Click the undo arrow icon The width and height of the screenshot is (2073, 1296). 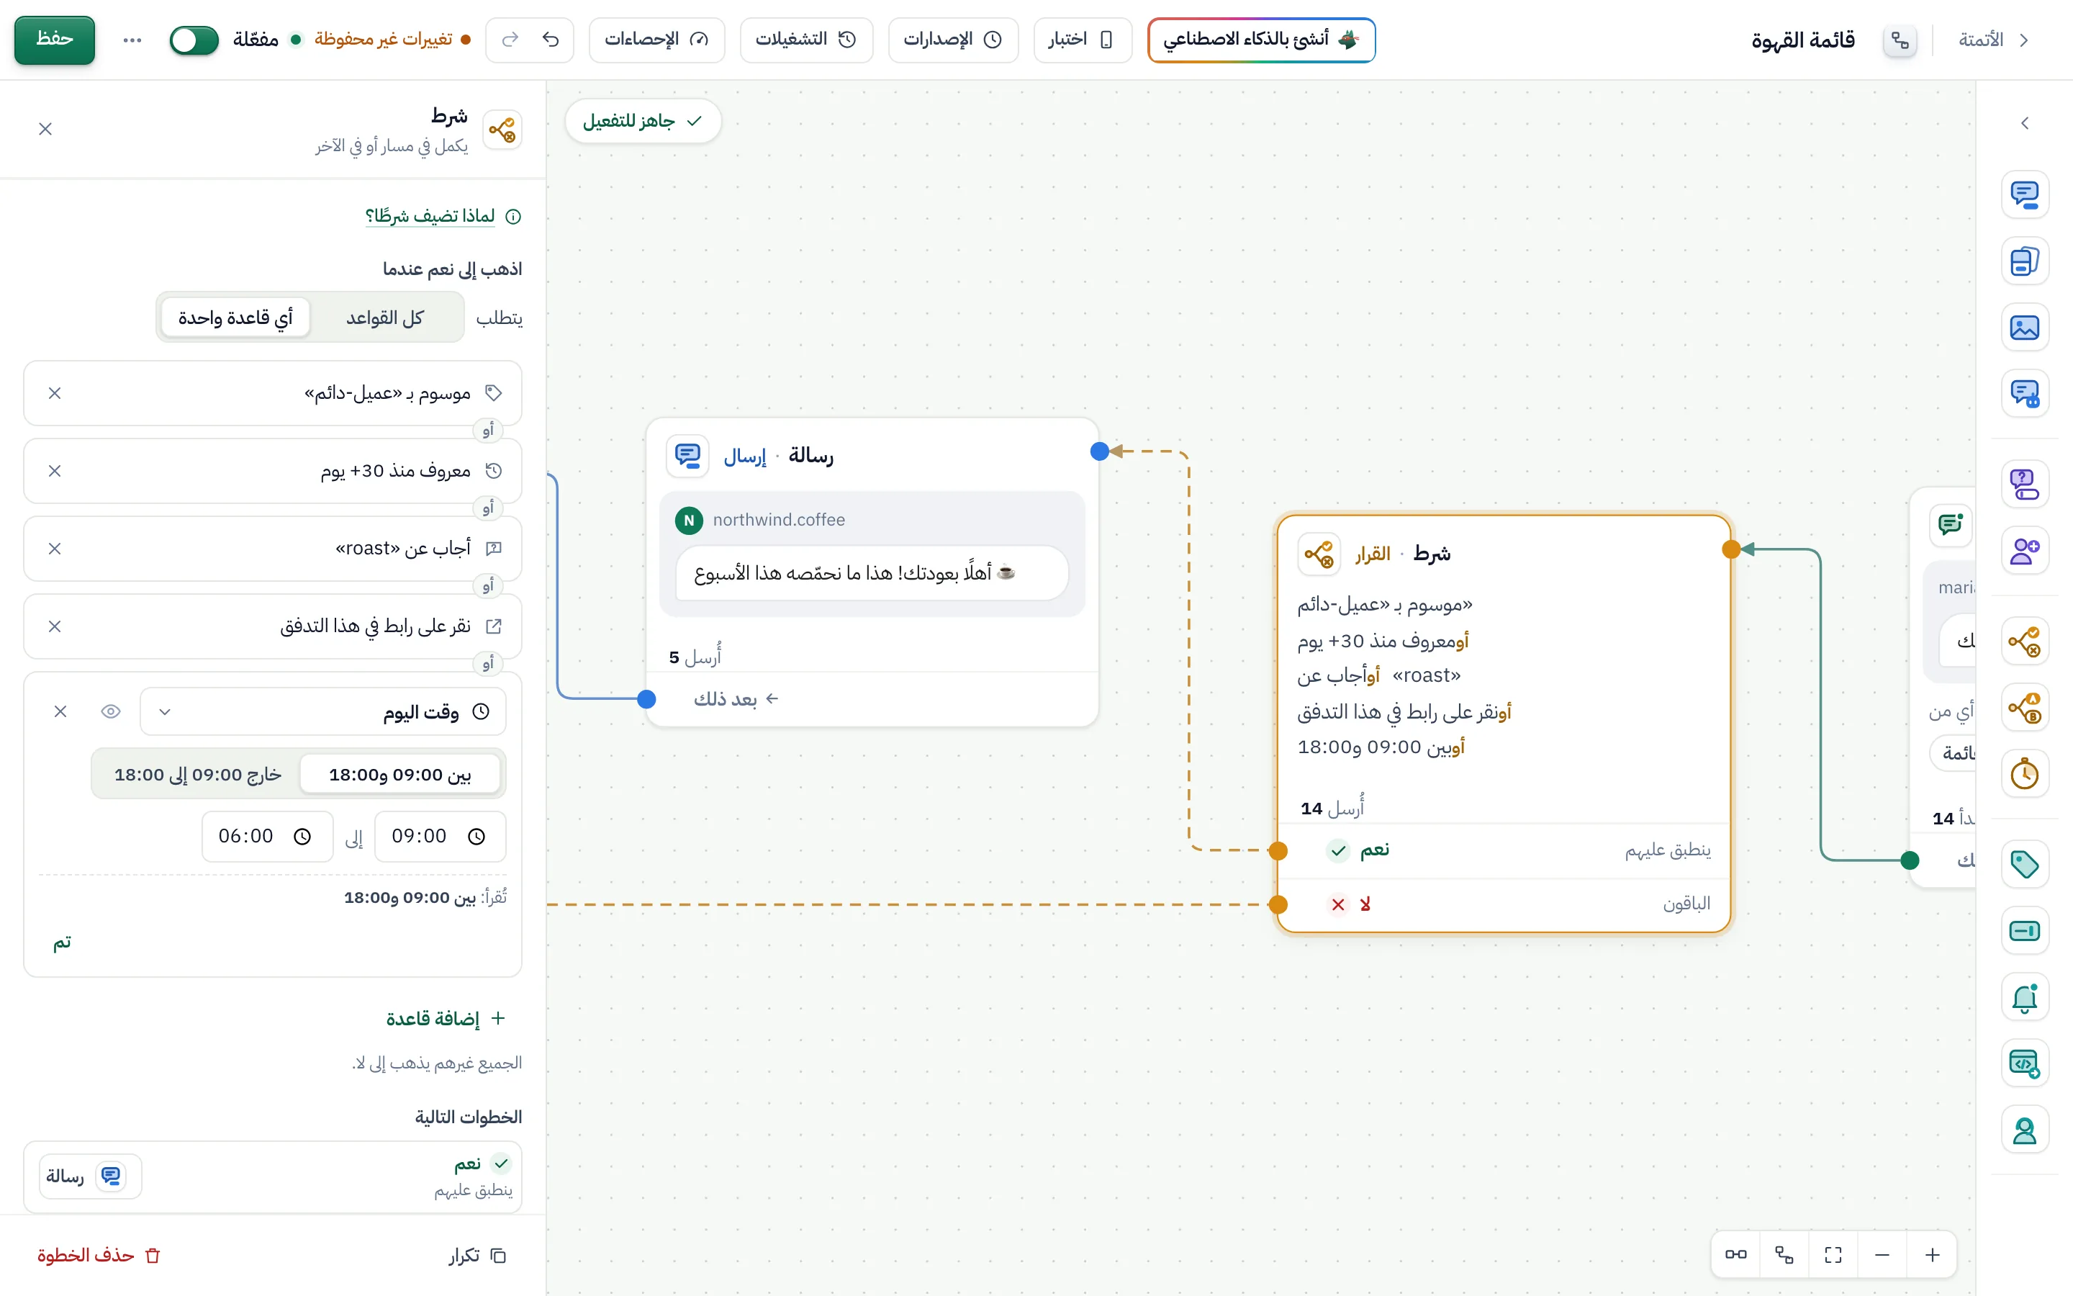click(x=551, y=40)
